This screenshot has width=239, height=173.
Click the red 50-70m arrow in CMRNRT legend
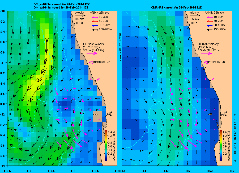(x=210, y=21)
